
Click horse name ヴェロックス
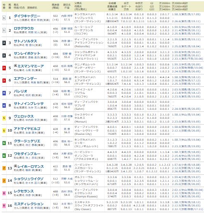pos(24,116)
